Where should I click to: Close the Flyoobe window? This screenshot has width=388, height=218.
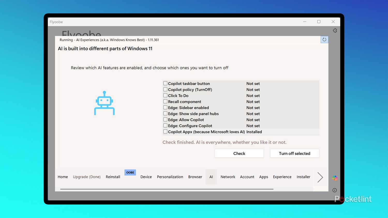point(333,22)
